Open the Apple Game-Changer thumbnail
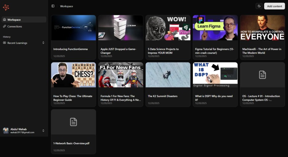288x157 pixels. 121,28
